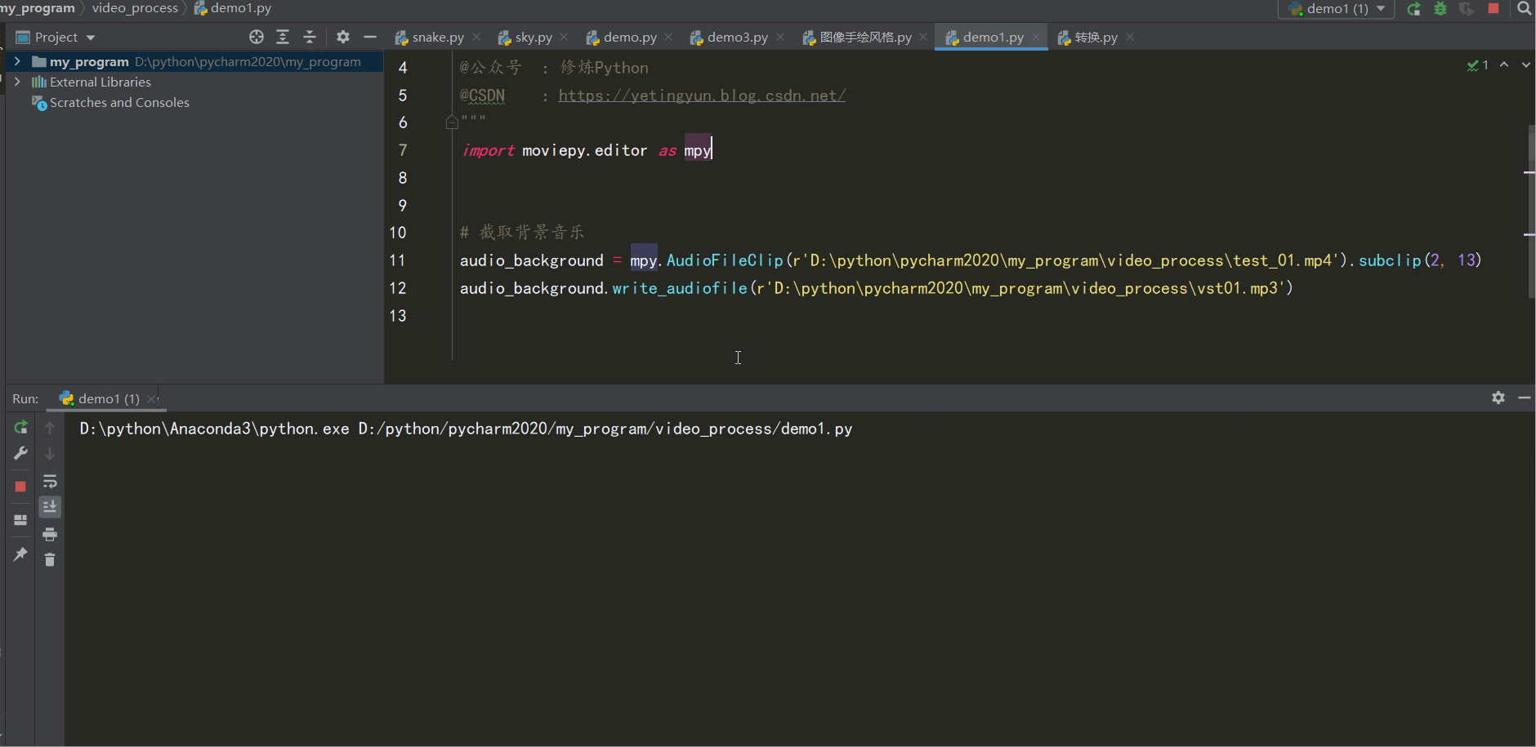
Task: Open Search Everywhere magnifier icon
Action: click(x=1524, y=9)
